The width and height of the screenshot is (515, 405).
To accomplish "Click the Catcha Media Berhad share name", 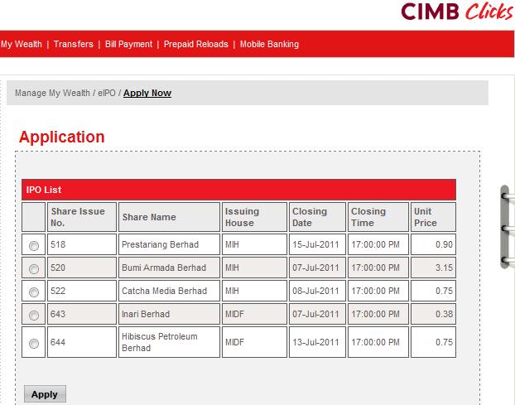I will pos(164,291).
